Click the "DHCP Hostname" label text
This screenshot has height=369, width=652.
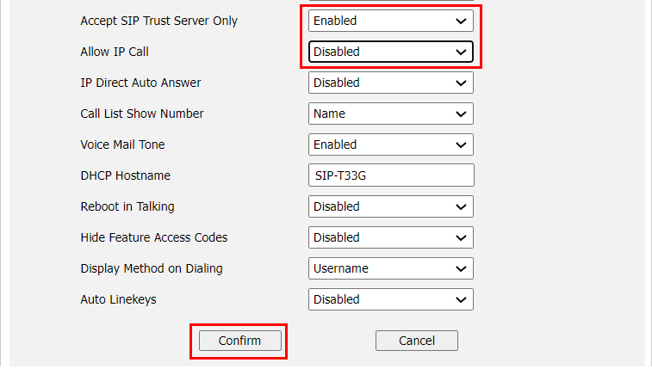126,175
